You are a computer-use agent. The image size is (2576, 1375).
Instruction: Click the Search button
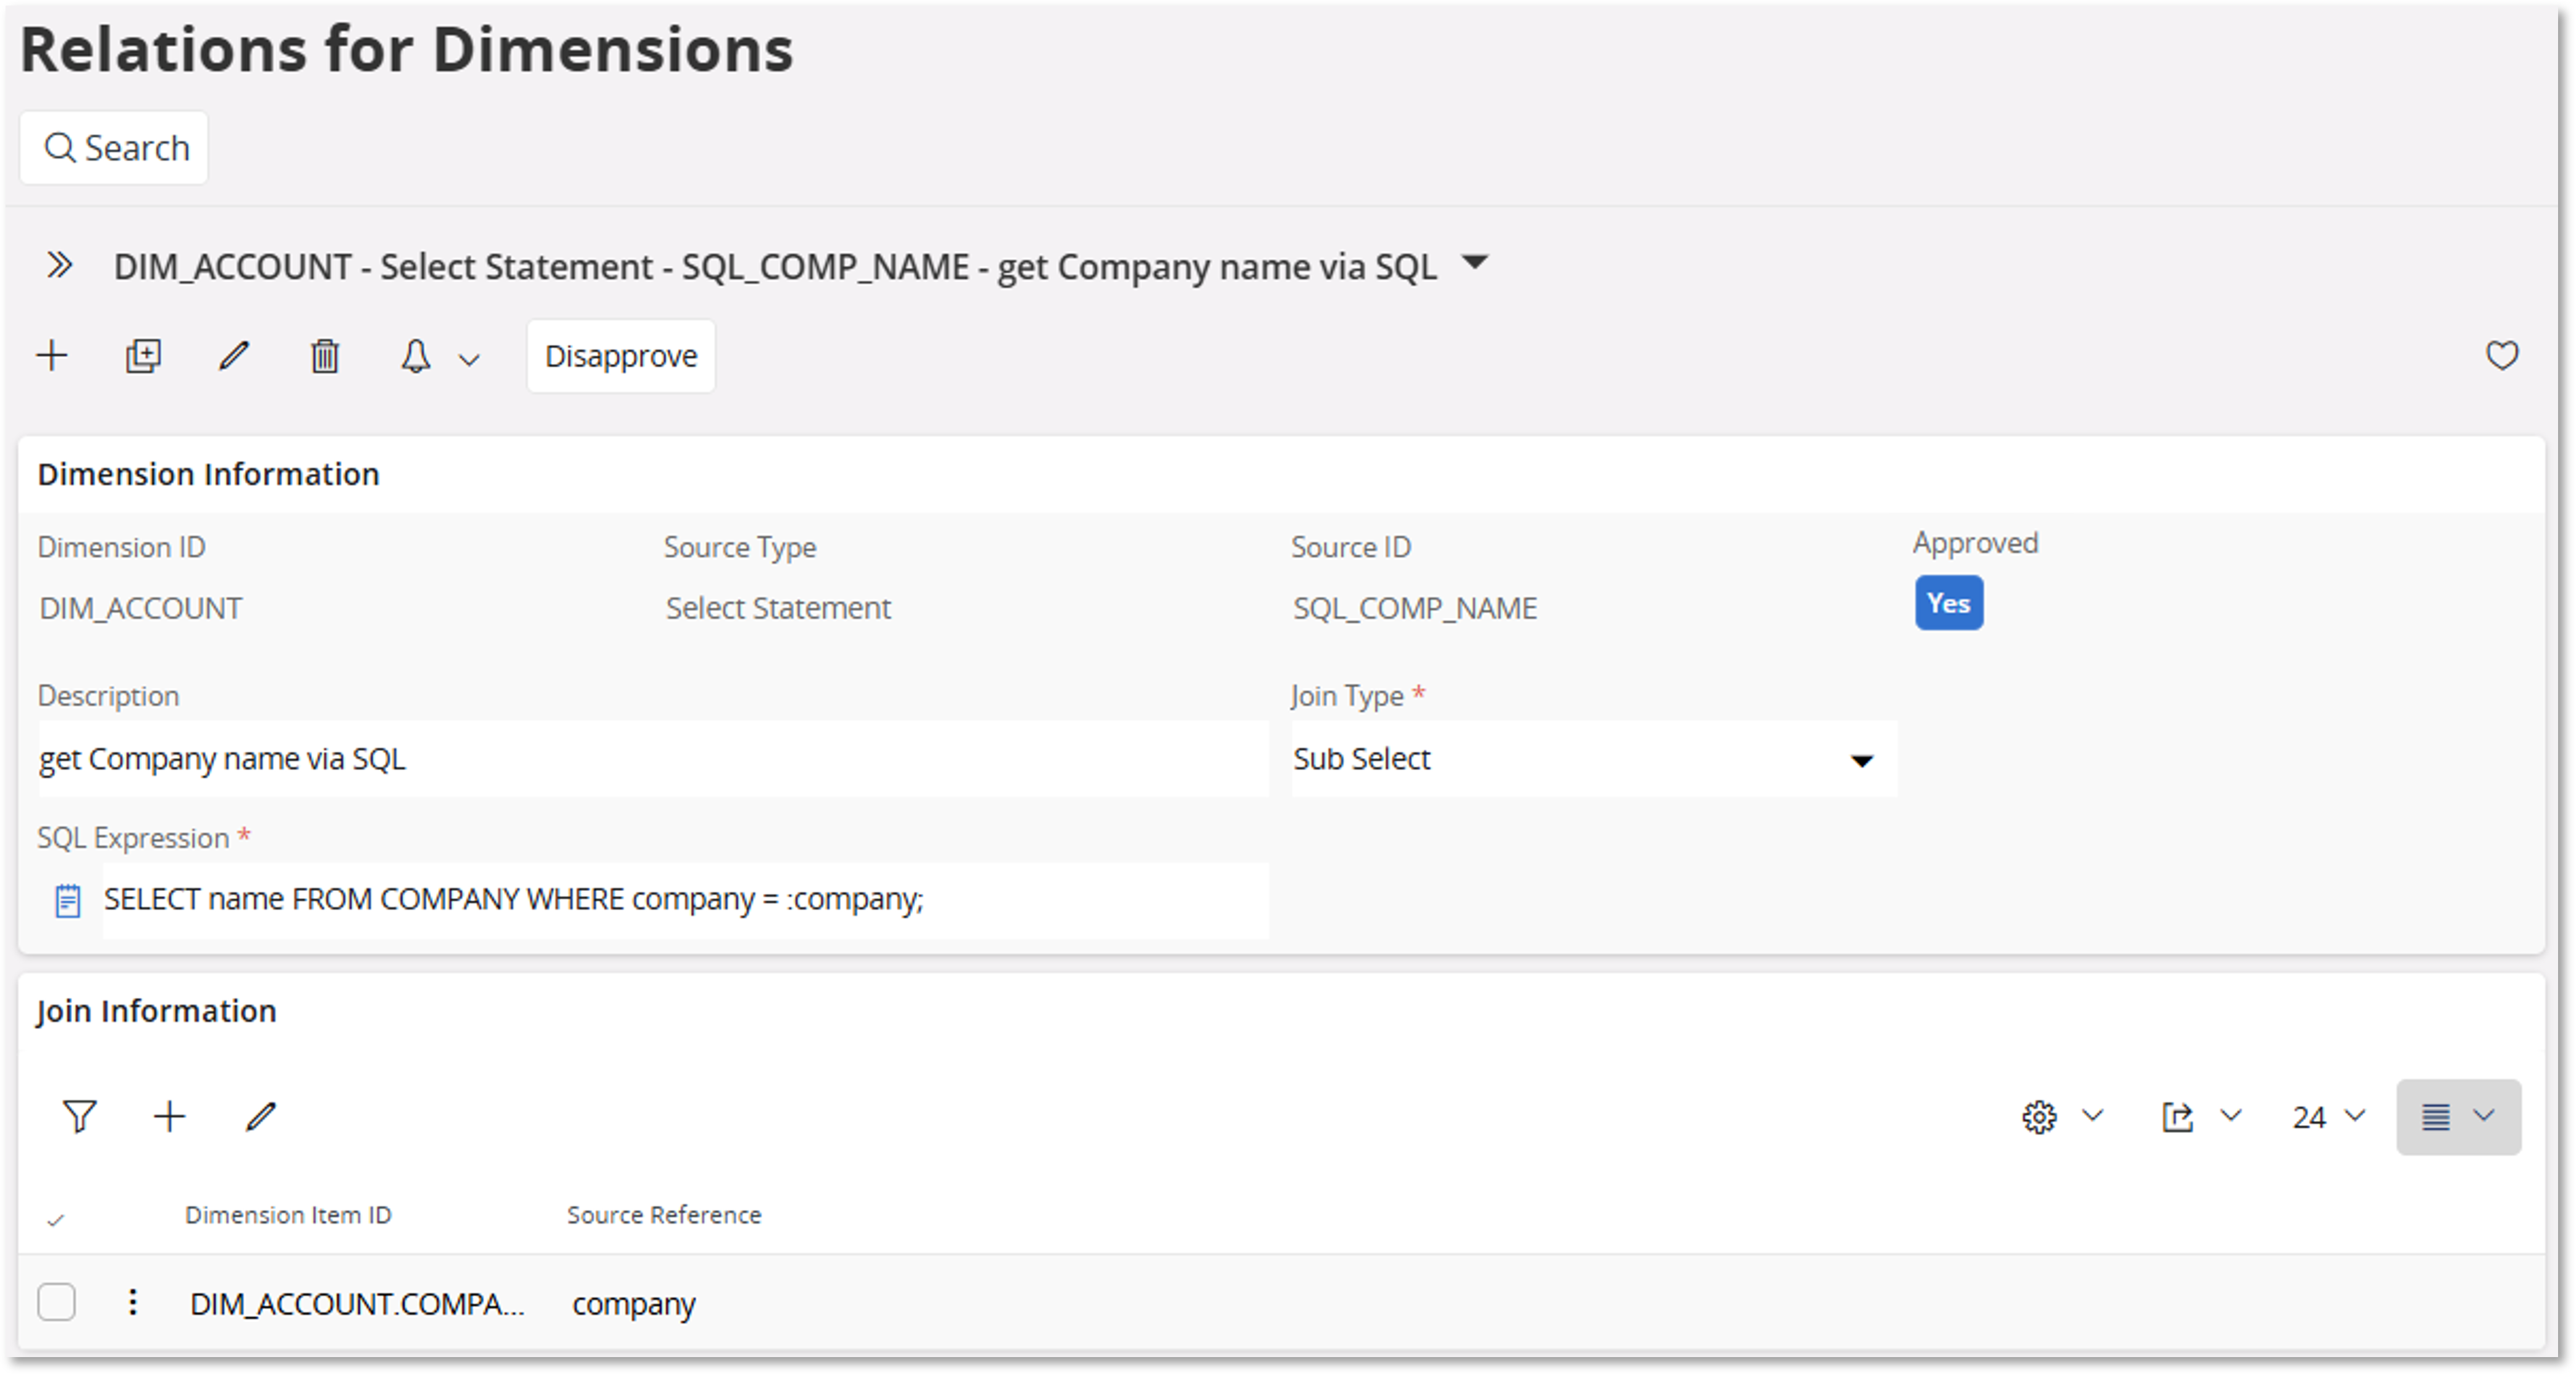coord(114,148)
